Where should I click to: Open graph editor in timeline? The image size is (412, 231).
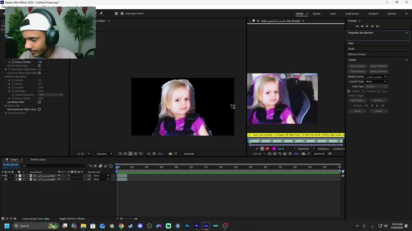click(x=111, y=166)
